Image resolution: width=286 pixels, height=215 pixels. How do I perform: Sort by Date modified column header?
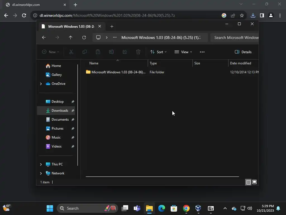tap(243, 63)
